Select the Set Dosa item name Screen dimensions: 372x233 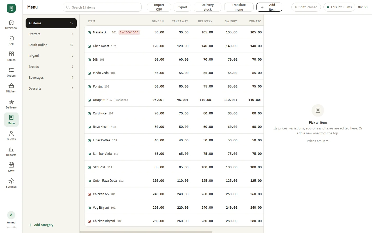[99, 167]
